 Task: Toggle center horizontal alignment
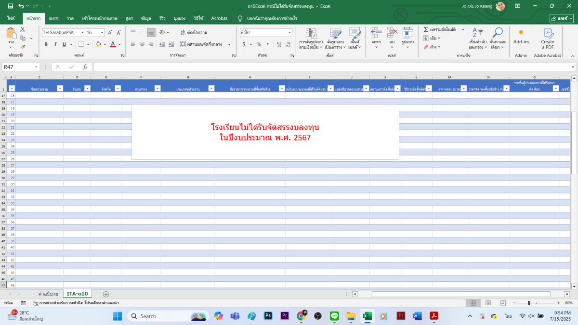click(142, 44)
